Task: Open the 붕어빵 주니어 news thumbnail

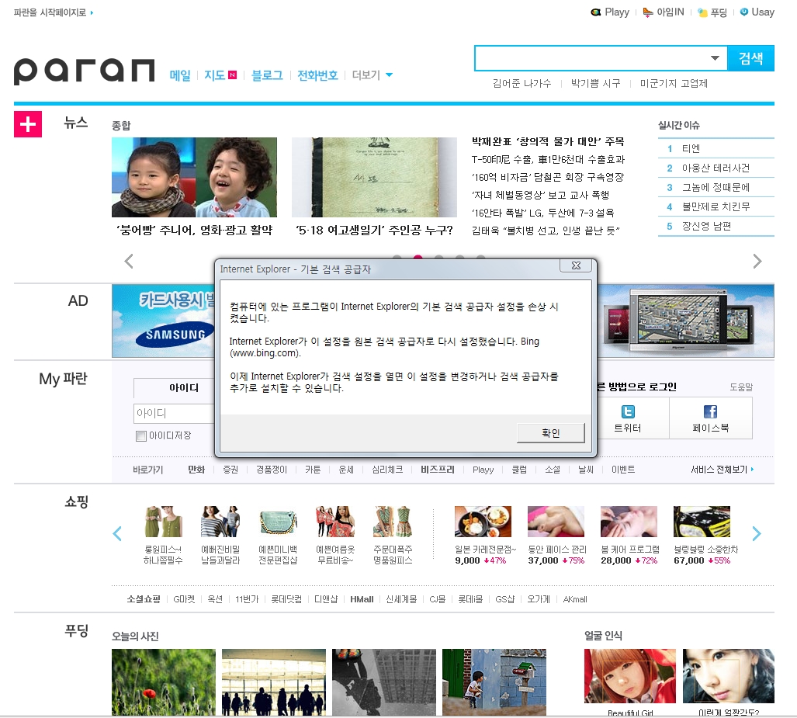Action: click(x=194, y=178)
